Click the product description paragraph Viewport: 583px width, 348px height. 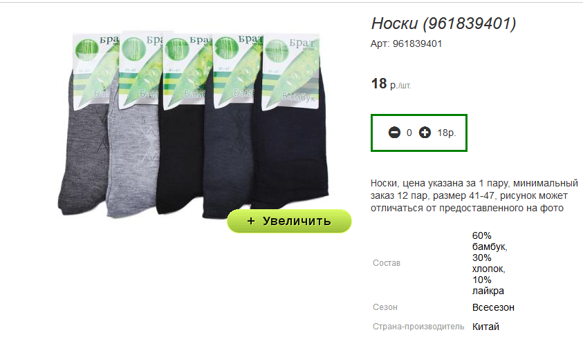(x=474, y=195)
